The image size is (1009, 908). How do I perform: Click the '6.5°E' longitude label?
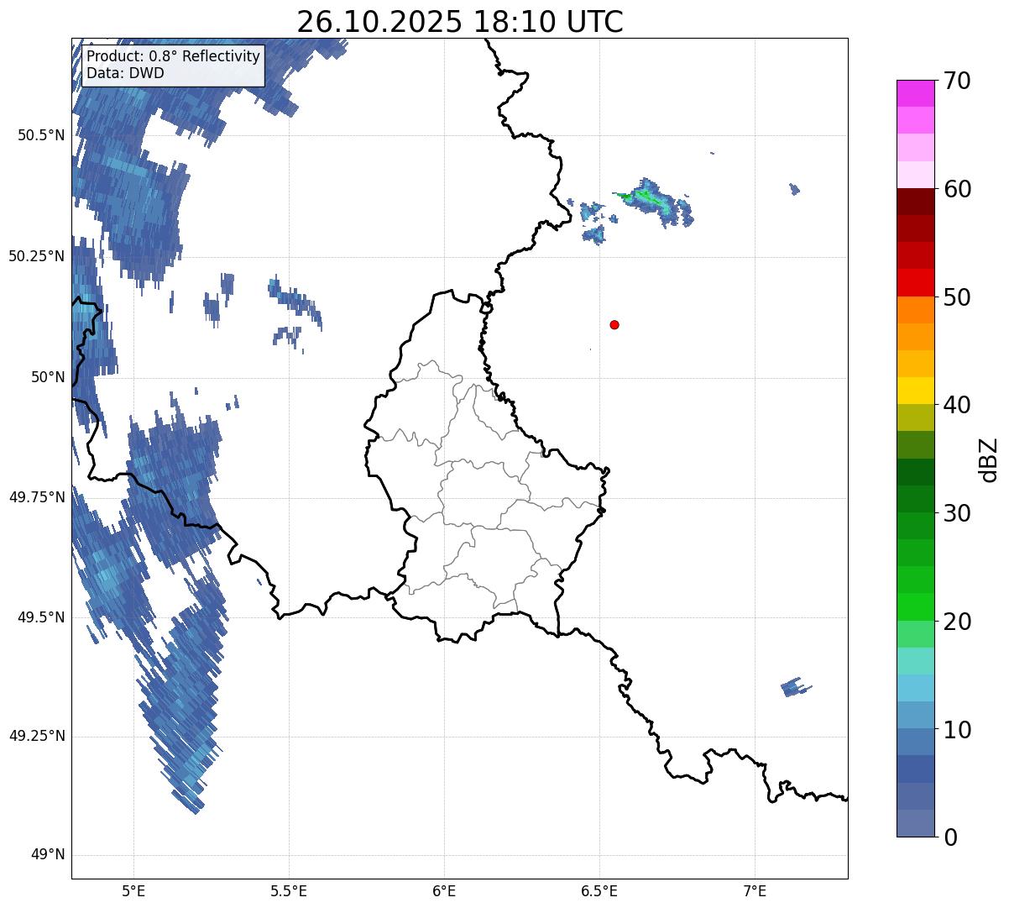[x=599, y=891]
